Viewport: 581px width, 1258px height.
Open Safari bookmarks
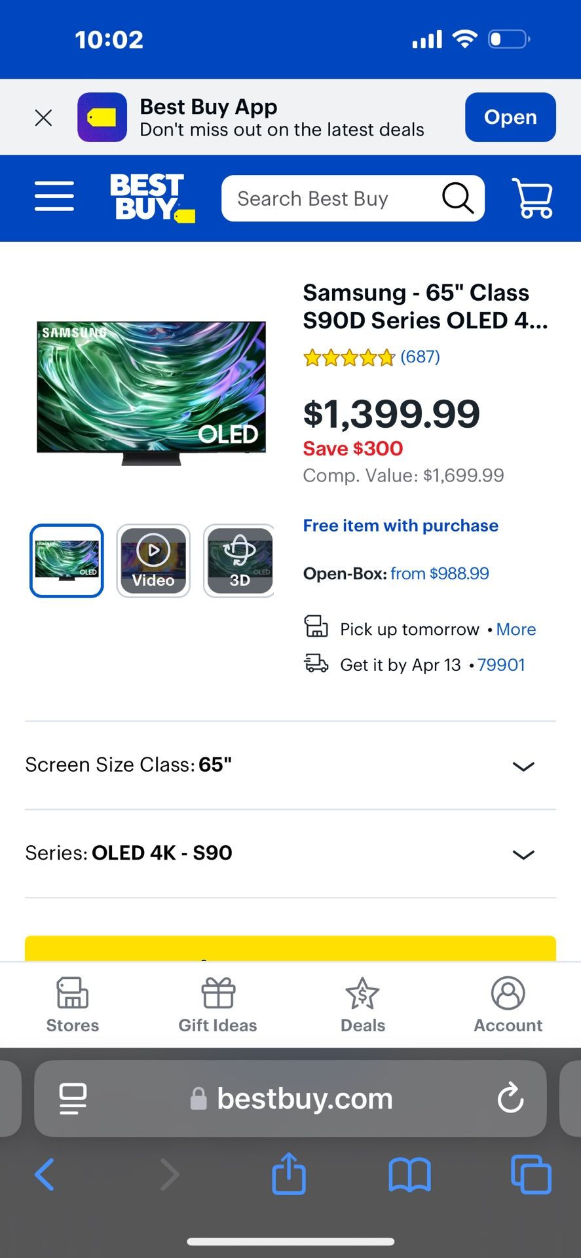pos(409,1173)
